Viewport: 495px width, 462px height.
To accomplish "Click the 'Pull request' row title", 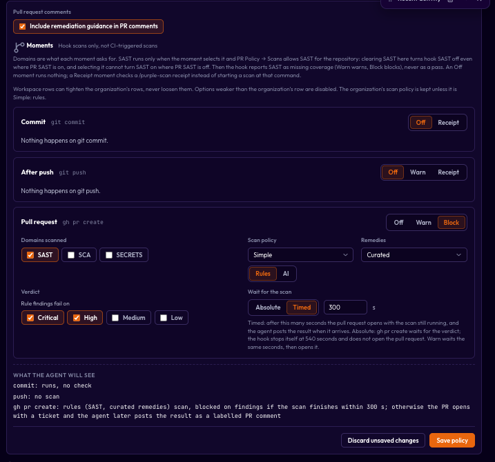I will [x=39, y=222].
